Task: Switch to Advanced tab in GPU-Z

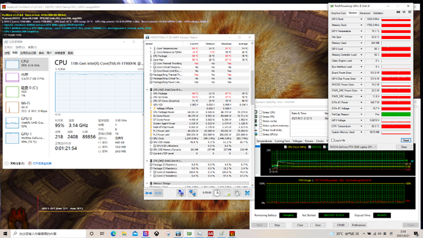Action: [365, 13]
